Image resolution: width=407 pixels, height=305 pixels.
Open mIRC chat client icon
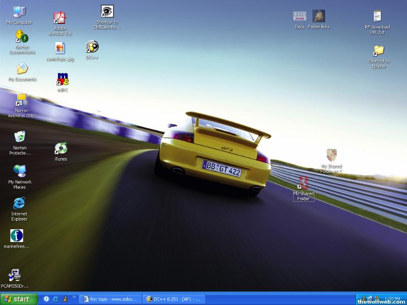(x=63, y=79)
